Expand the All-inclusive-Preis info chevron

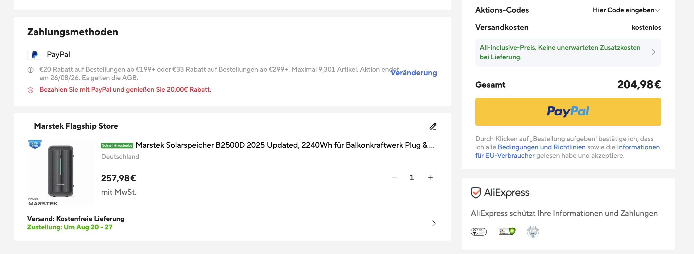coord(653,52)
